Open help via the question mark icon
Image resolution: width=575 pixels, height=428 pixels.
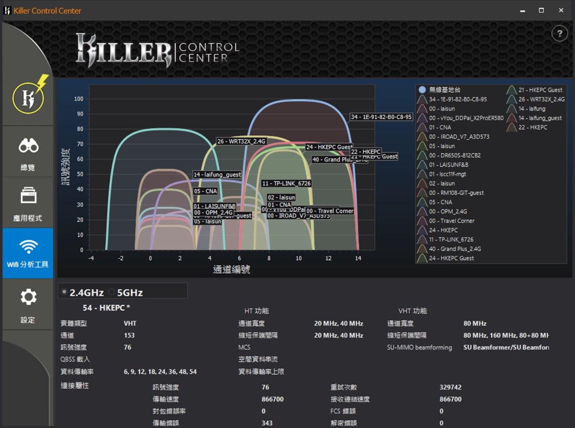click(x=559, y=34)
